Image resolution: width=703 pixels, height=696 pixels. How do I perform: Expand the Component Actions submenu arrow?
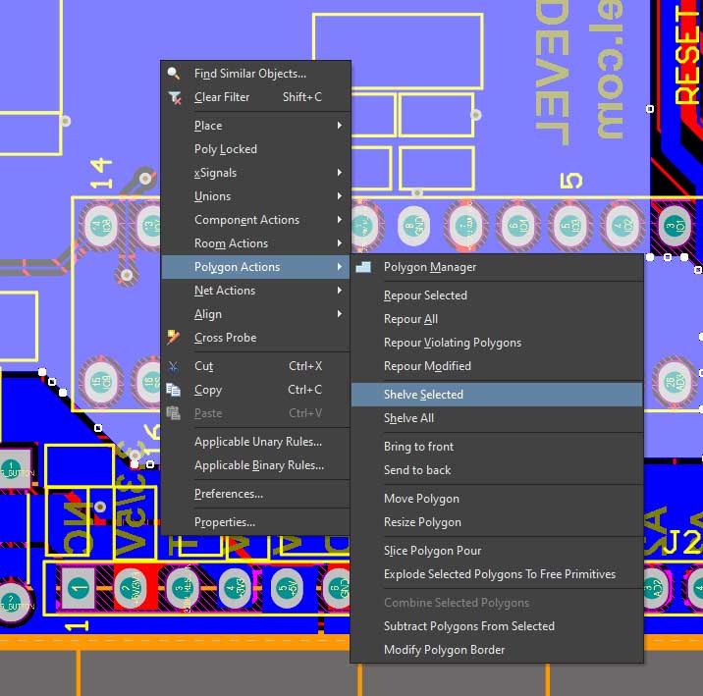point(340,220)
